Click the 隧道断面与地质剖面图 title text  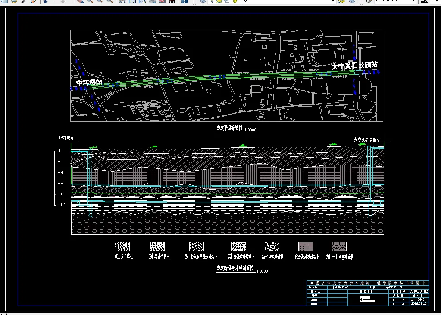235,268
